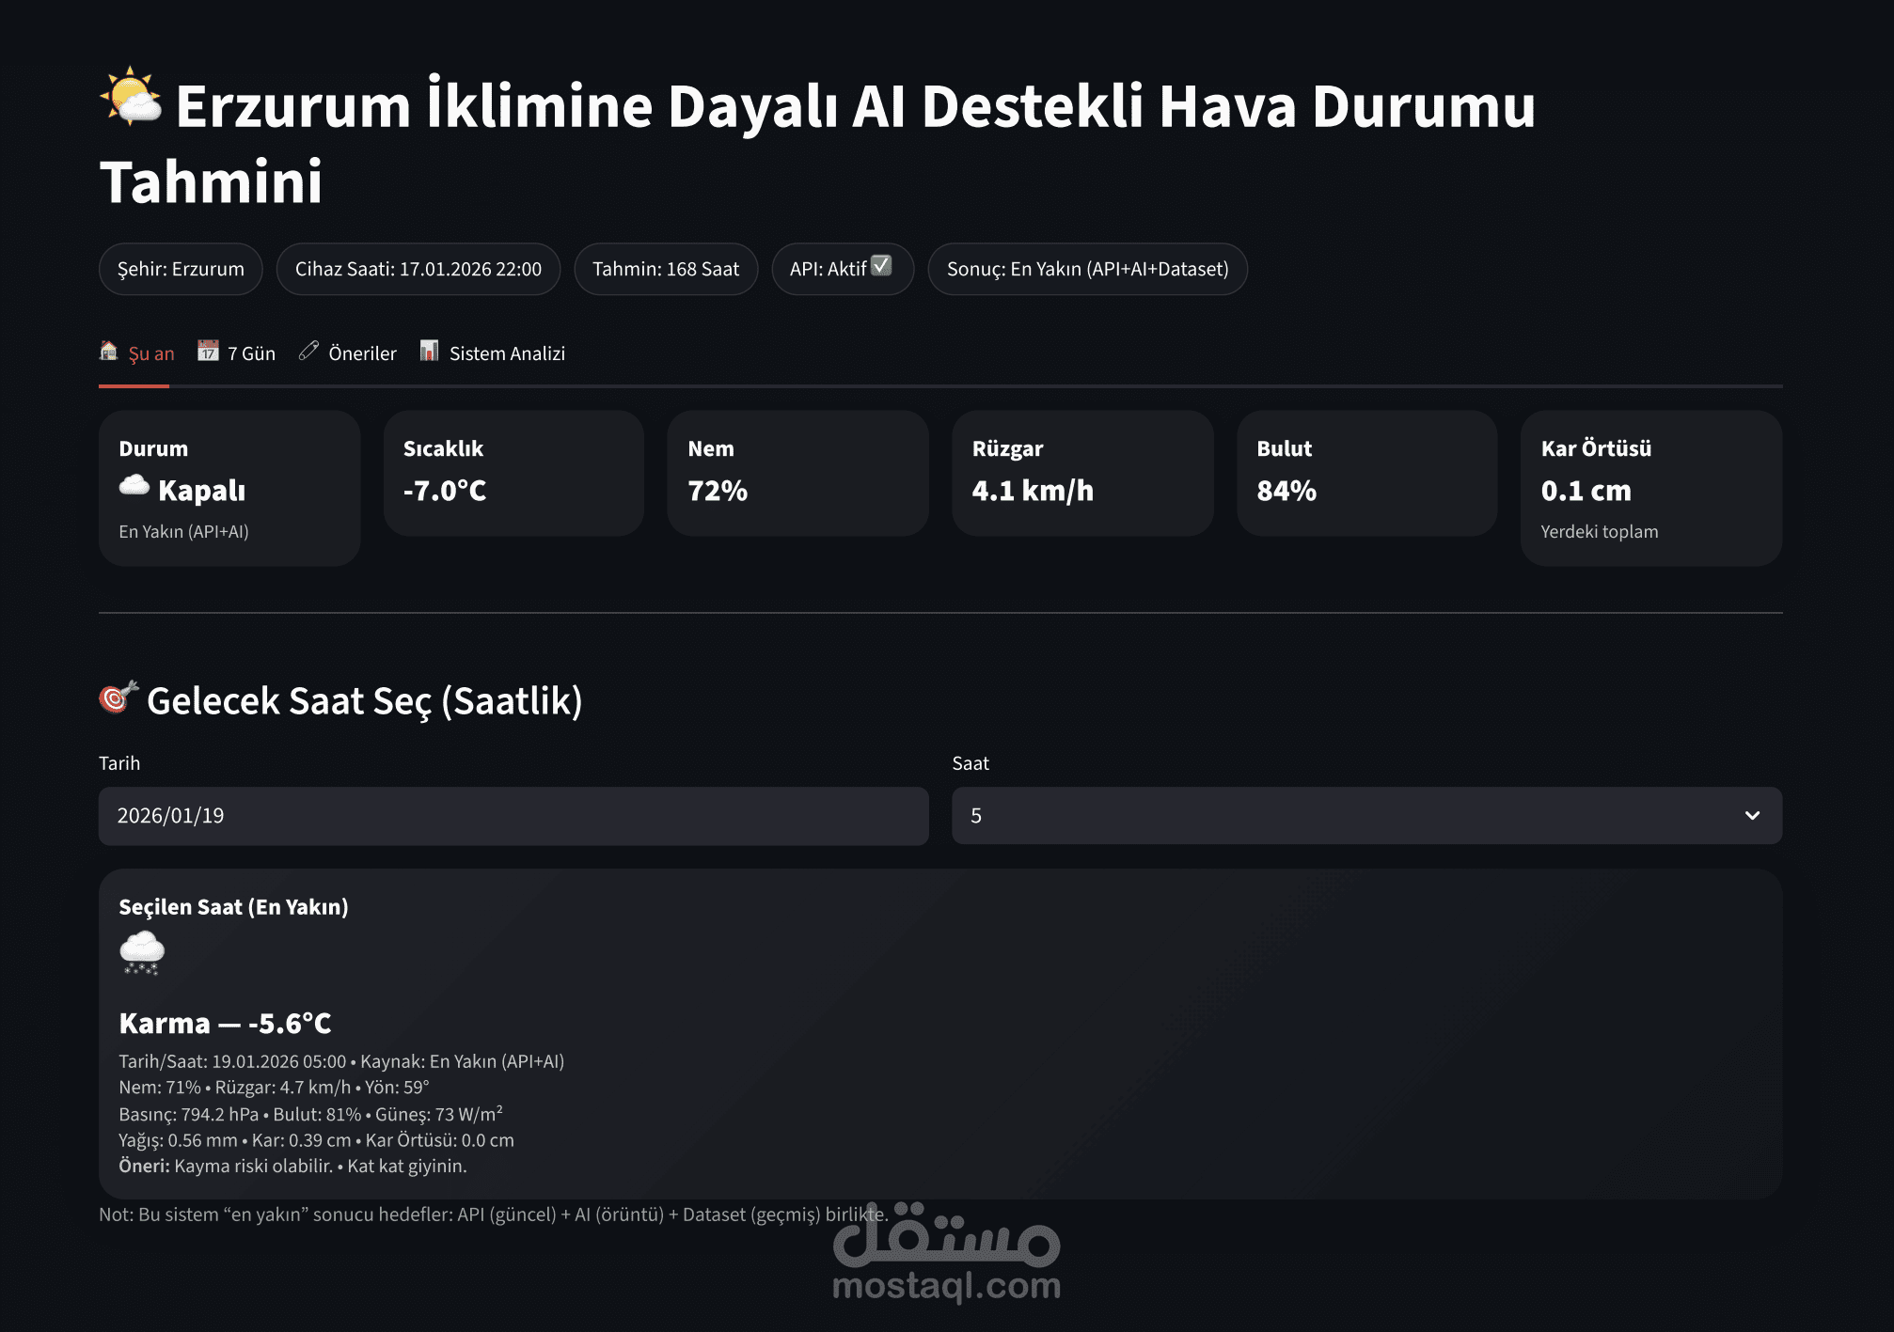Switch to the 7 Gün tab
Screen dimensions: 1894x1332
(251, 353)
